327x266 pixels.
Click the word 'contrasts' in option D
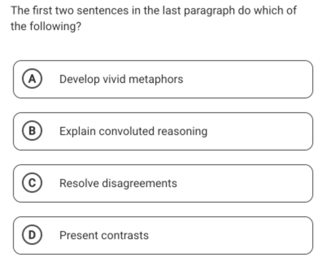pyautogui.click(x=125, y=235)
